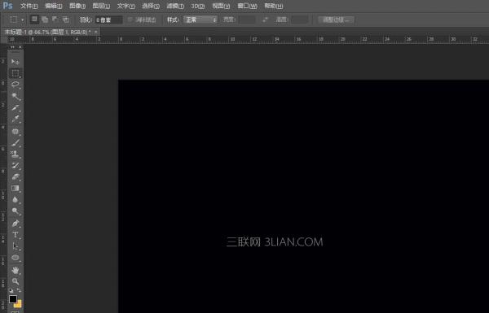Choose Add to selection mode
Image resolution: width=489 pixels, height=313 pixels.
(x=45, y=20)
